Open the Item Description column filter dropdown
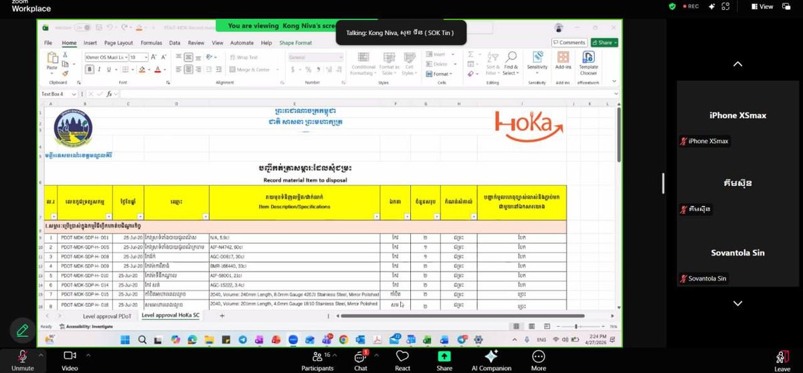Viewport: 803px width, 373px height. (x=376, y=217)
